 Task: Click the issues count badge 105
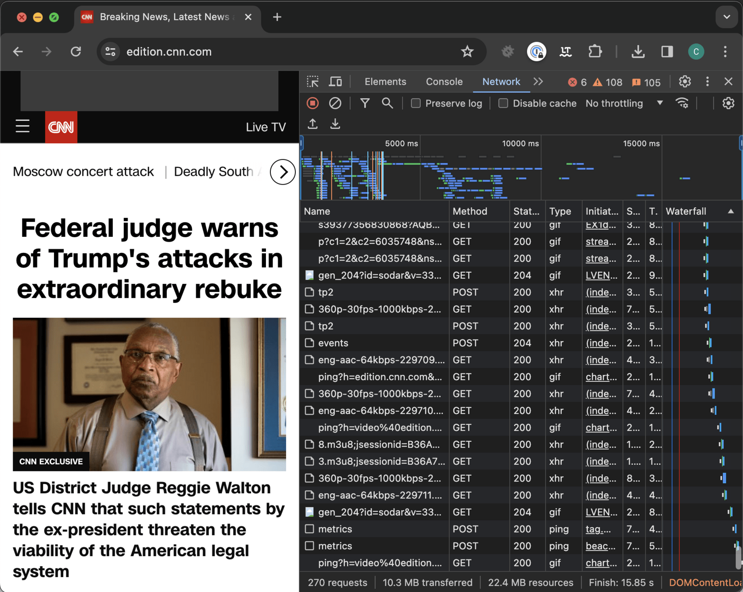646,82
